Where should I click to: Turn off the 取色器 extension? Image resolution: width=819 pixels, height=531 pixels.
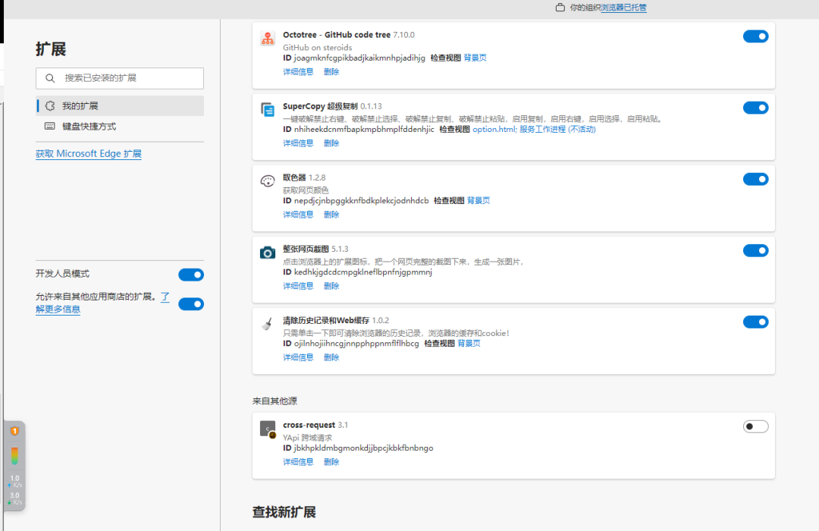(x=755, y=179)
